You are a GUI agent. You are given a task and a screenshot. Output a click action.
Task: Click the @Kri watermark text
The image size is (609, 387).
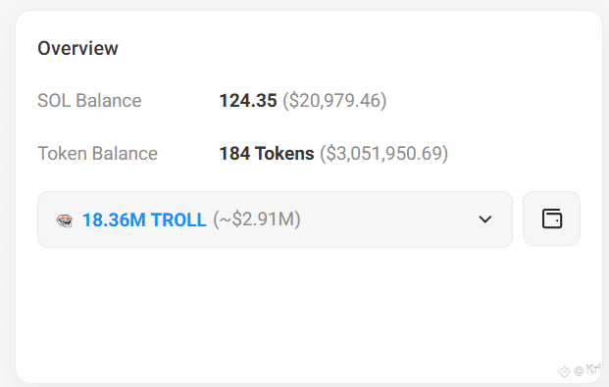pyautogui.click(x=587, y=369)
